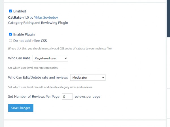Click the Category Rating and Reviewing Plugin description

pos(38,22)
